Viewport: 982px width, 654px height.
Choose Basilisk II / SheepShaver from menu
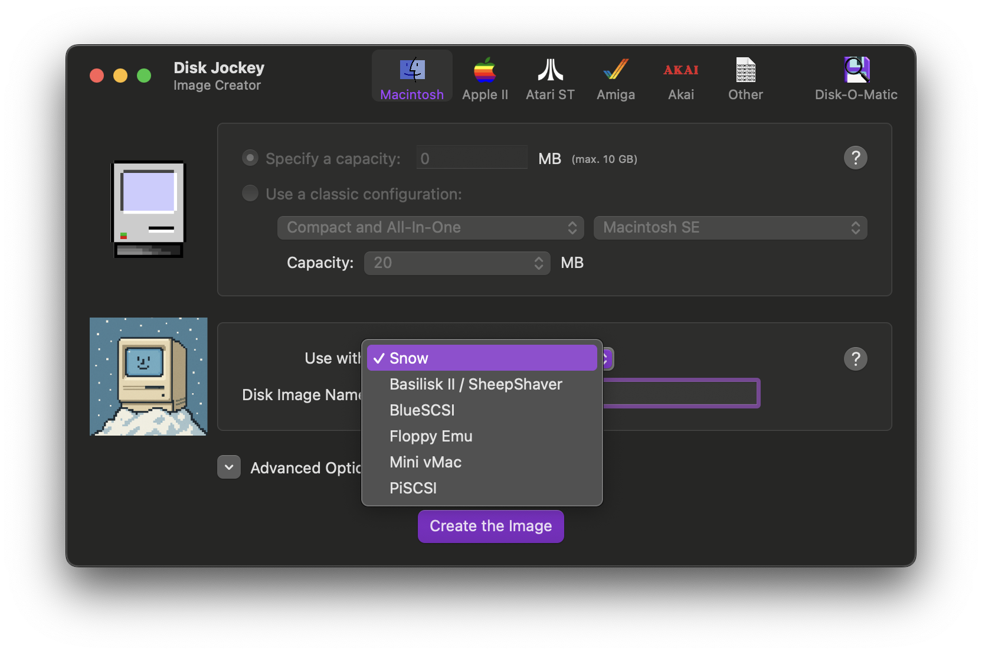(x=476, y=384)
